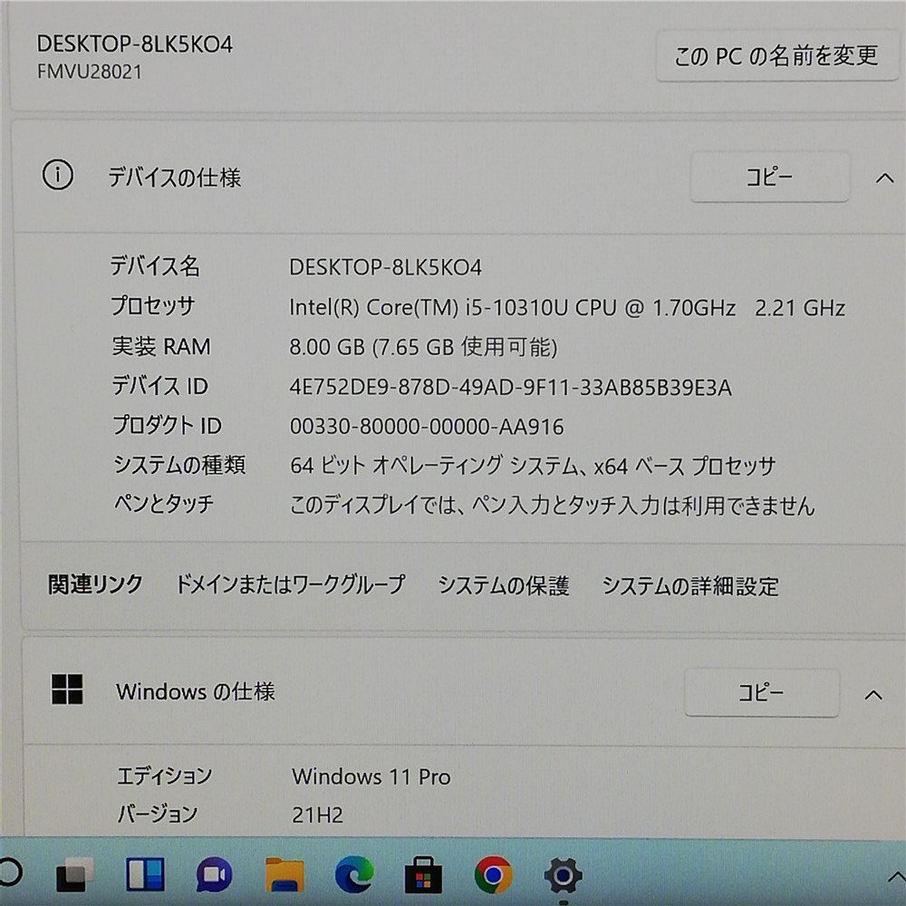Click the プロダクト ID label

[167, 425]
